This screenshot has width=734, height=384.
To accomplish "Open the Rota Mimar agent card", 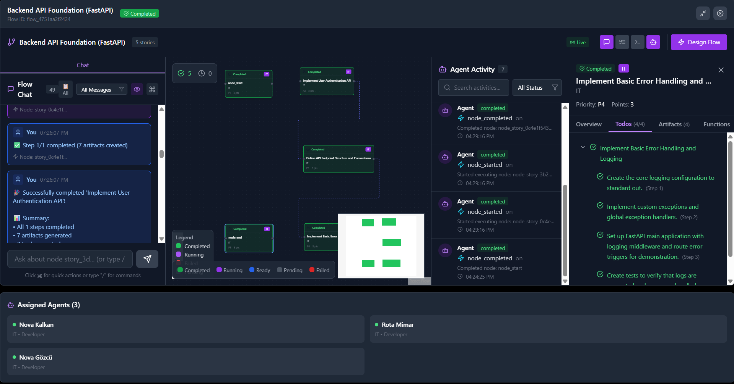I will tap(548, 329).
